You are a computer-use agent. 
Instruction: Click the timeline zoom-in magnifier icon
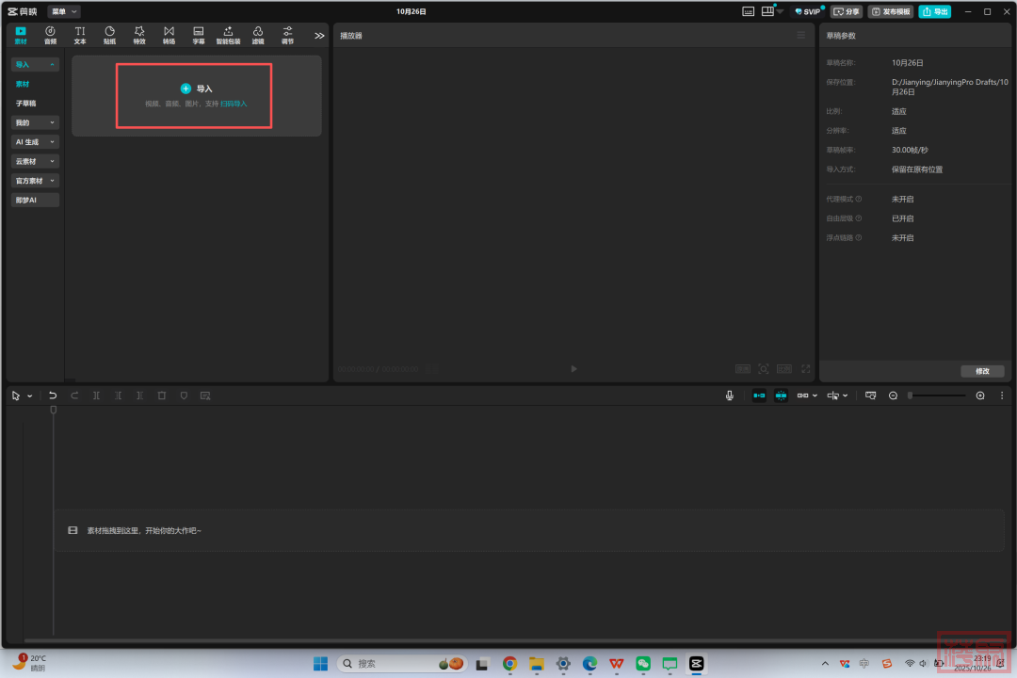(x=980, y=395)
